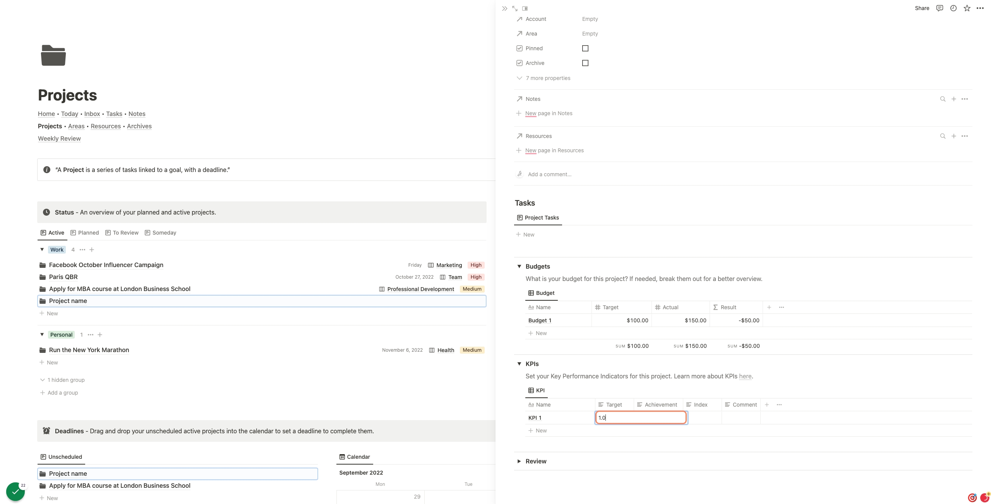Open page history clock icon

(953, 8)
